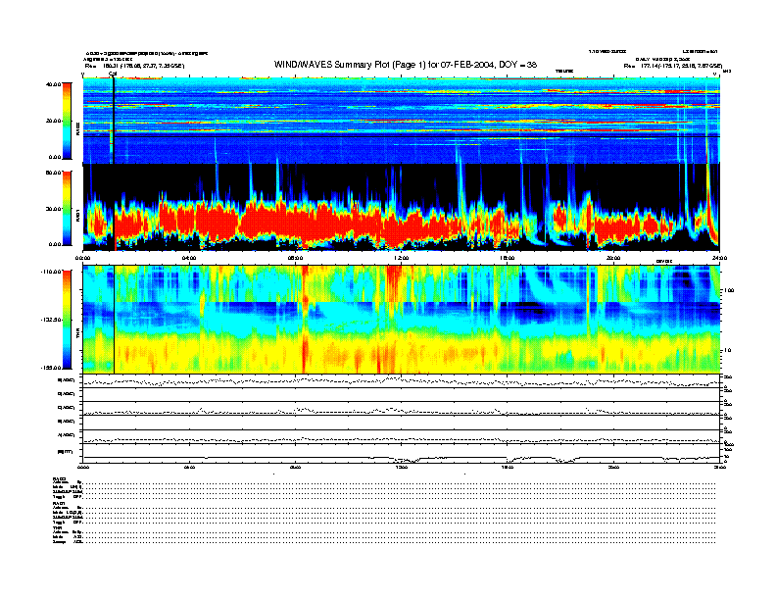
Task: Select the 08:00 label below the RAD1 panel
Action: tap(295, 259)
